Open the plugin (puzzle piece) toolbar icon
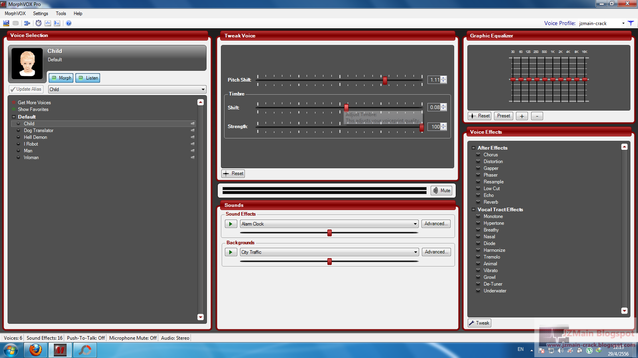 [x=27, y=23]
